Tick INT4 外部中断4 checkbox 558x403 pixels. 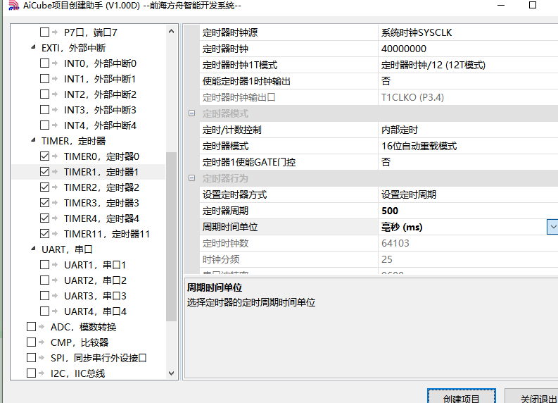pyautogui.click(x=44, y=125)
